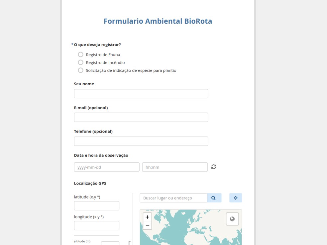Viewport: 327px width, 245px height.
Task: Open the map layers globe button
Action: pyautogui.click(x=232, y=219)
